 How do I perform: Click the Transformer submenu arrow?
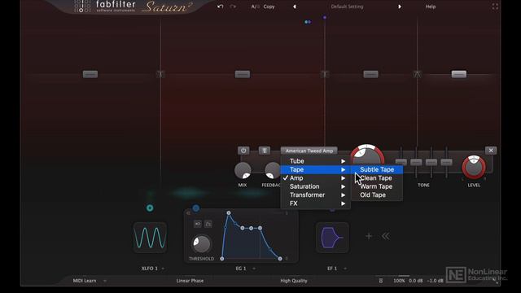click(x=343, y=195)
